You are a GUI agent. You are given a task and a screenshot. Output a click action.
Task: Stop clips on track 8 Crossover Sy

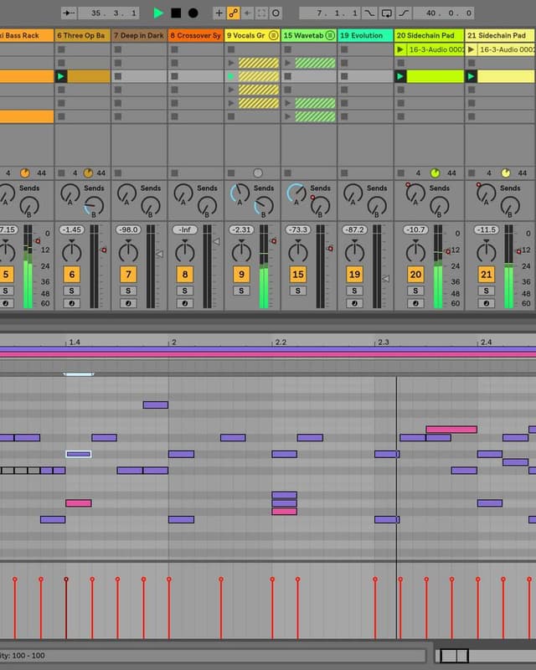click(174, 173)
